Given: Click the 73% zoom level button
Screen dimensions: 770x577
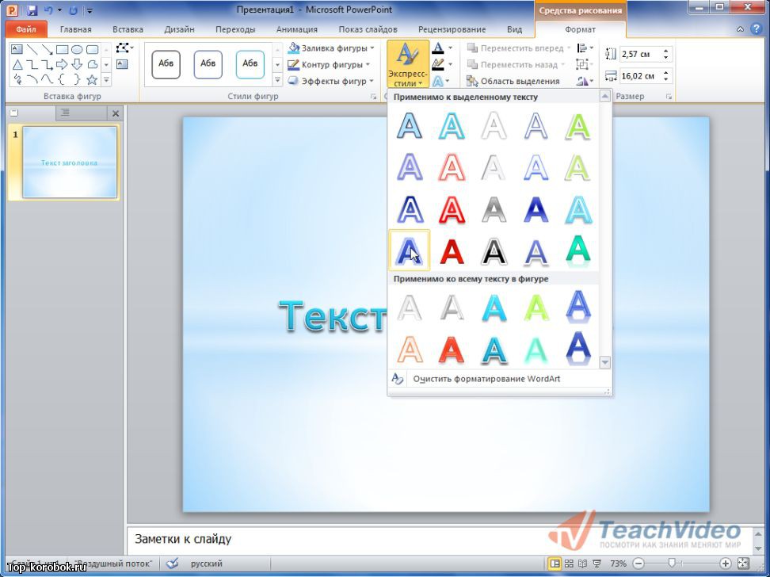Looking at the screenshot, I should click(618, 564).
